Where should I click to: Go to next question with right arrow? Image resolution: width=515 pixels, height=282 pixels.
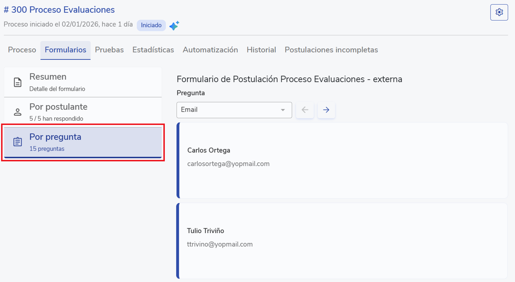click(326, 110)
